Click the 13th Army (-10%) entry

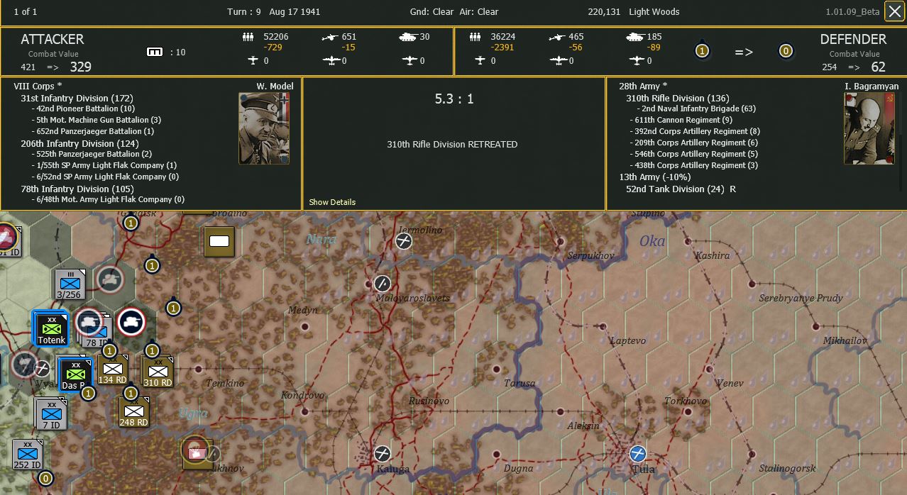(x=654, y=177)
